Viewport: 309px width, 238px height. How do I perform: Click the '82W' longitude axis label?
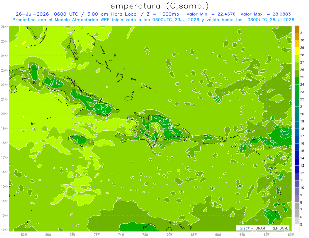point(24,234)
